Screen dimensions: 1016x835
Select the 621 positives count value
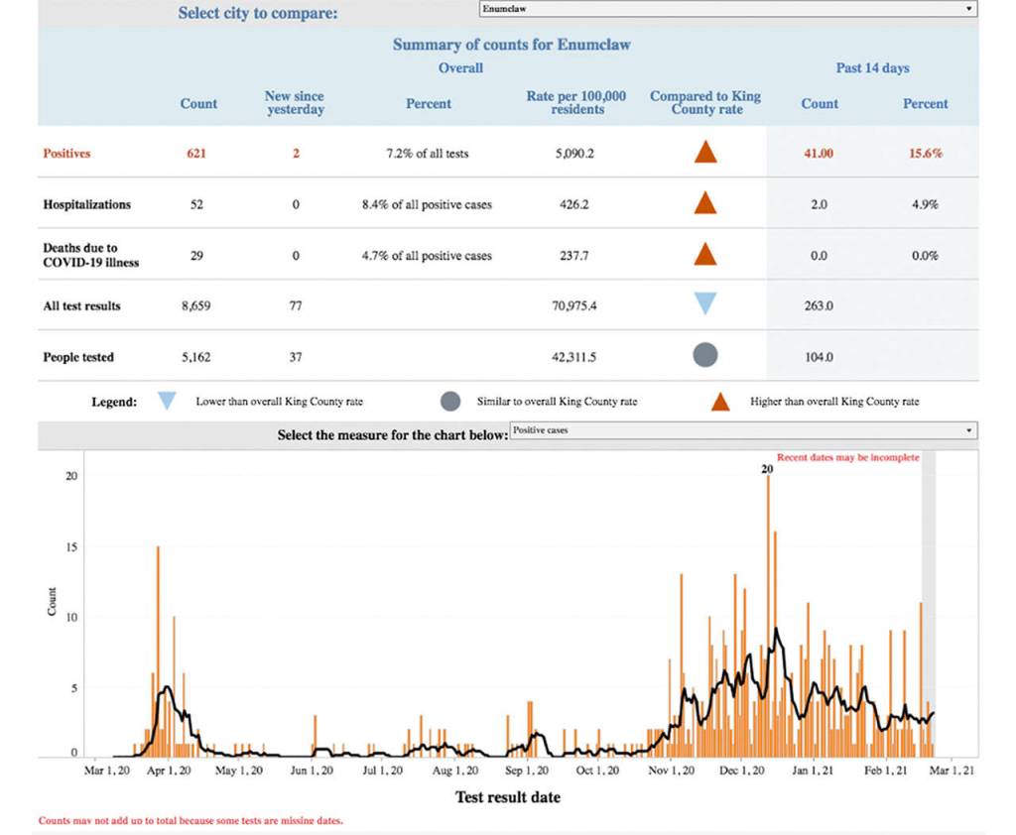pos(197,154)
